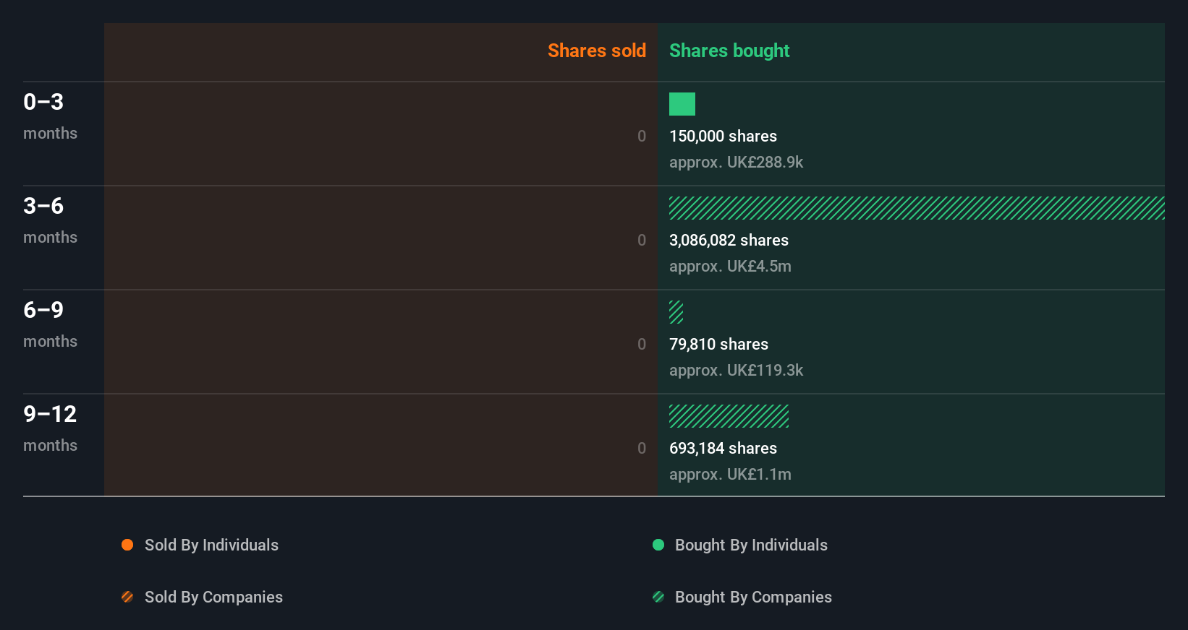The image size is (1188, 630).
Task: Click the 3–6 months row label
Action: [50, 220]
